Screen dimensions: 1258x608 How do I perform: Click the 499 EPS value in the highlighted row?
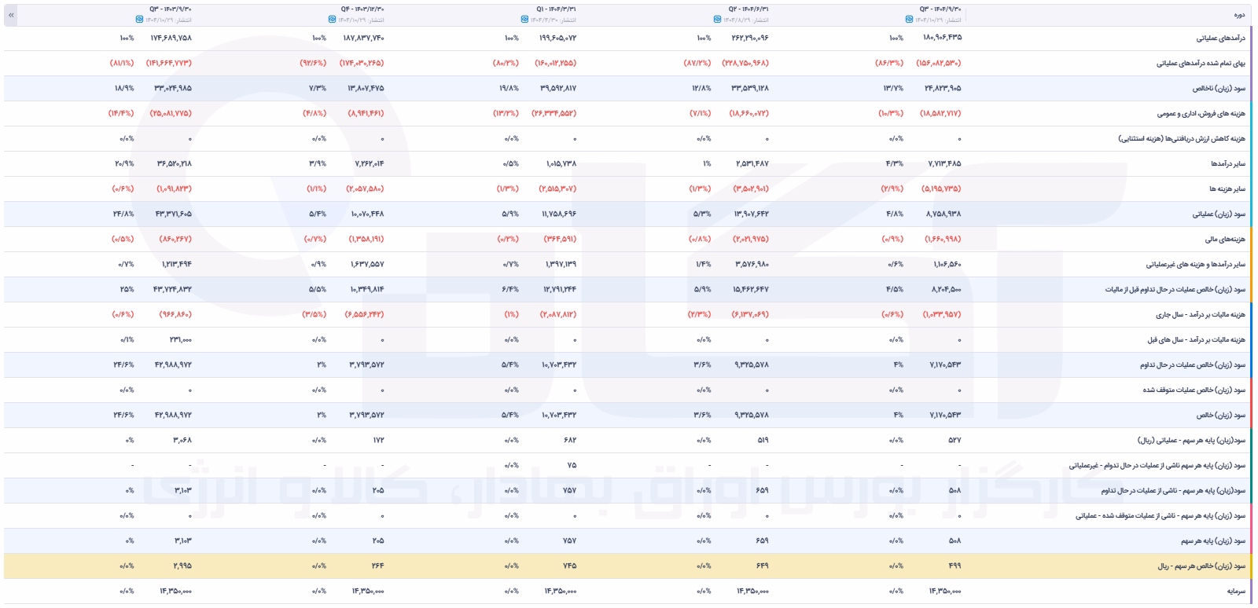954,566
